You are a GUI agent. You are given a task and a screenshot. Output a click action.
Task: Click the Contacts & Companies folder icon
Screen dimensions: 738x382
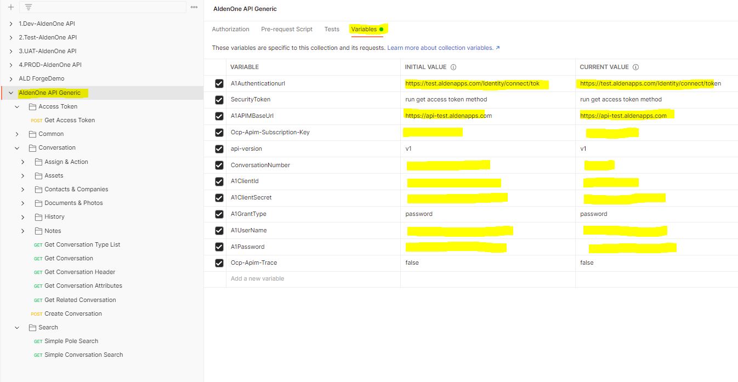click(x=38, y=189)
